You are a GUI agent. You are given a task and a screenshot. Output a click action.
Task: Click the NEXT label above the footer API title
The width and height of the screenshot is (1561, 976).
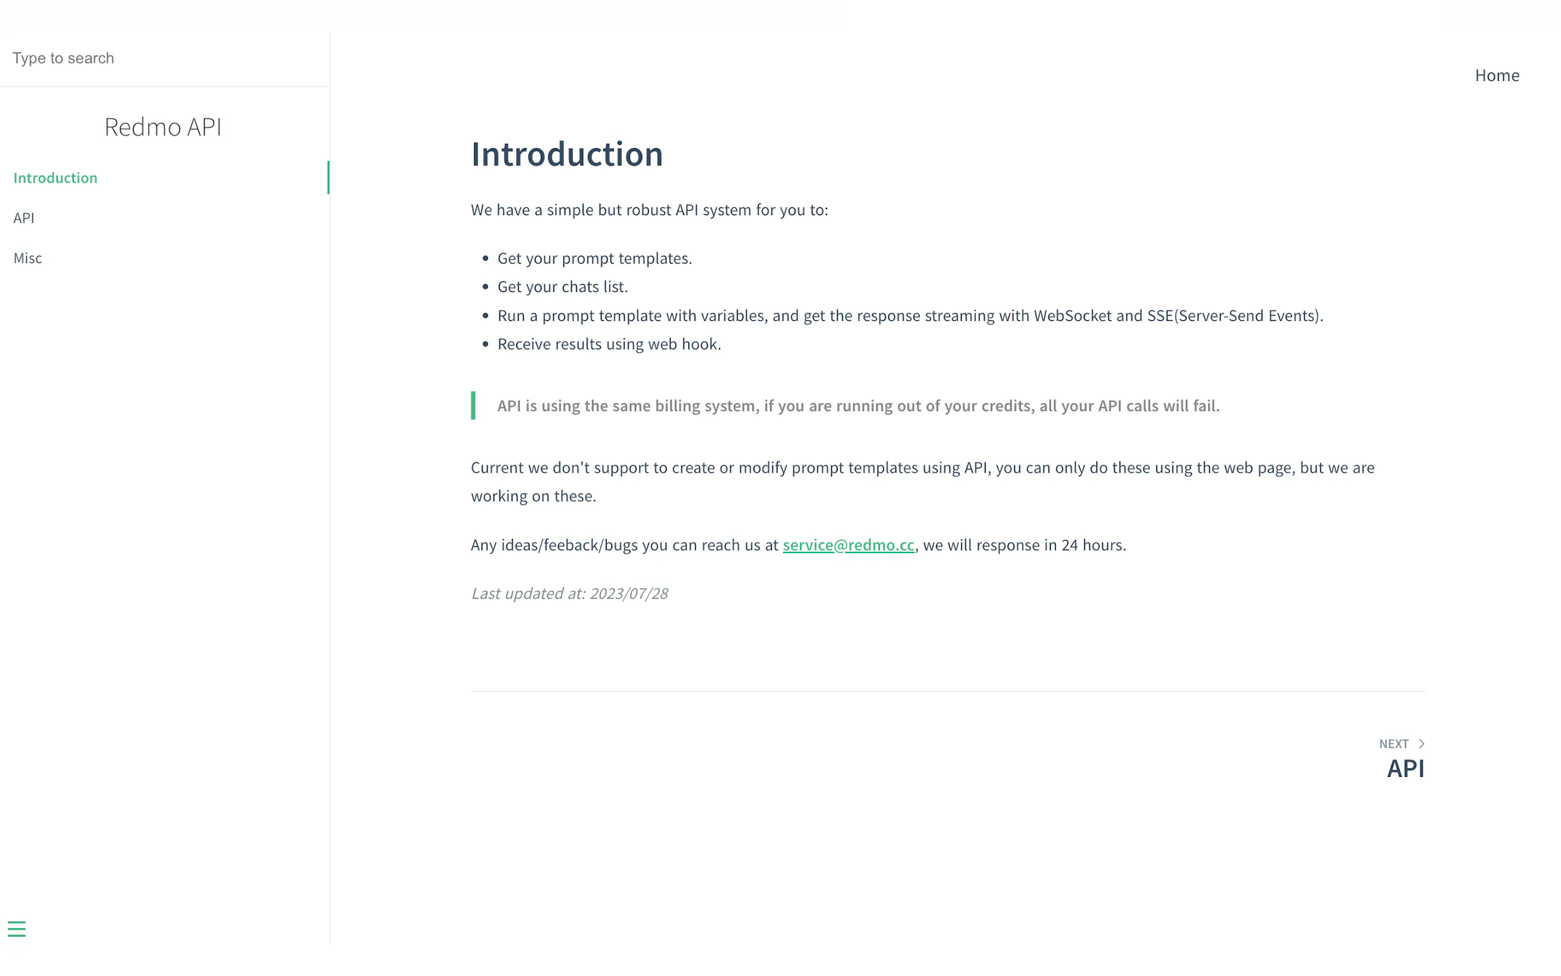pyautogui.click(x=1393, y=744)
